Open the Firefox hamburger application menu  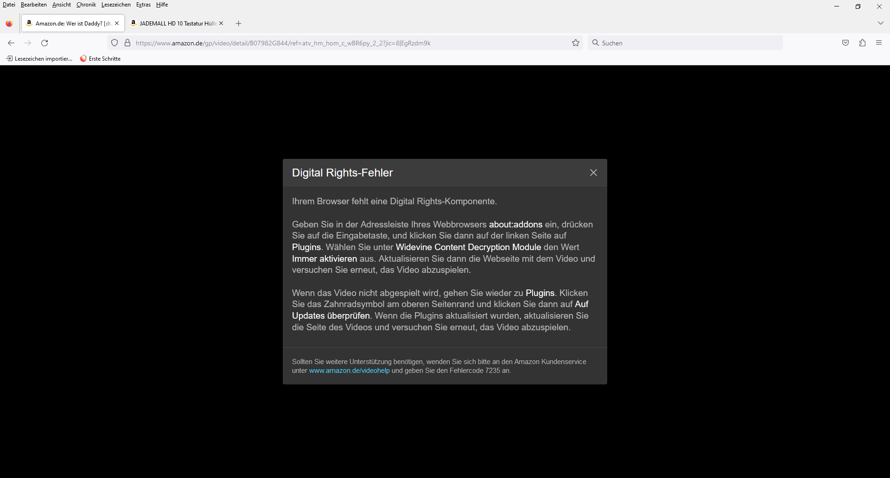[x=879, y=43]
